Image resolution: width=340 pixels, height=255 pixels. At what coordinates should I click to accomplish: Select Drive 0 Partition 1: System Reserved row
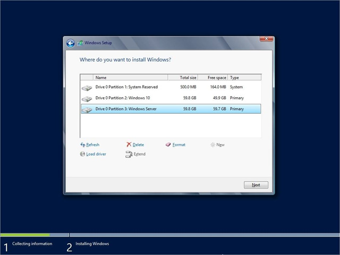126,87
